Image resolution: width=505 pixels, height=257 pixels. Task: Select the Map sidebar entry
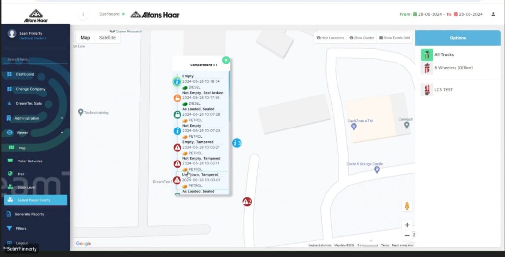[22, 148]
